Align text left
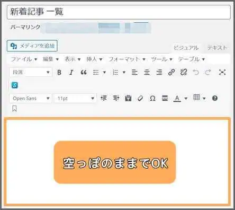Viewport: 235px width, 210px height. [134, 72]
